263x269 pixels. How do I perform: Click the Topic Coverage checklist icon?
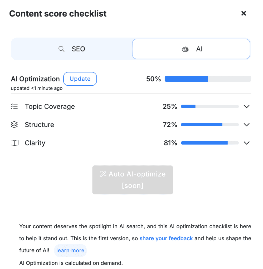(x=14, y=106)
